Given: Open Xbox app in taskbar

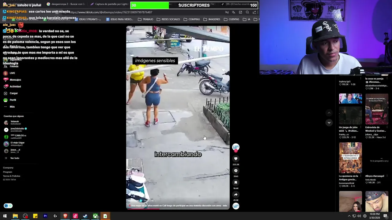Looking at the screenshot, I should coord(95,216).
